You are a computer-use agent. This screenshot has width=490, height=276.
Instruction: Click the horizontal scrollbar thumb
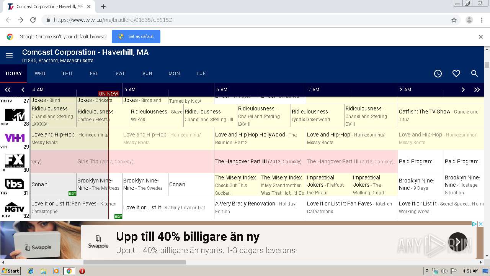click(134, 262)
